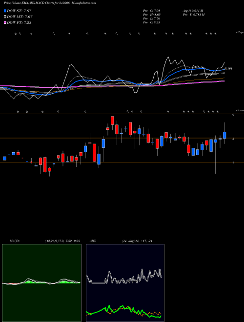The height and width of the screenshot is (322, 244).
Task: Click inside the green MACD chart panel
Action: (x=41, y=283)
